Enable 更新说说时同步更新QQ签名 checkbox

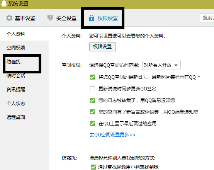point(92,89)
